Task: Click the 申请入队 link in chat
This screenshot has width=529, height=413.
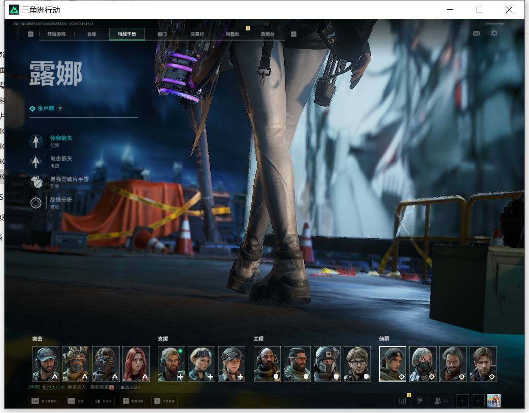Action: [x=129, y=387]
